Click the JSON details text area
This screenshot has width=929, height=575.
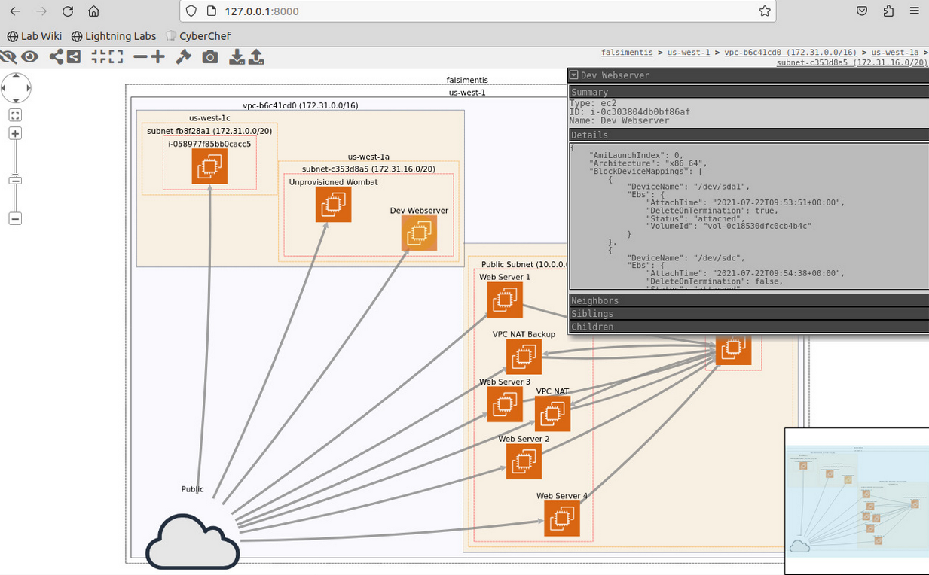749,217
